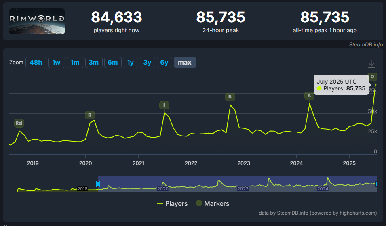Set zoom range to 6y
The height and width of the screenshot is (226, 386).
(164, 62)
